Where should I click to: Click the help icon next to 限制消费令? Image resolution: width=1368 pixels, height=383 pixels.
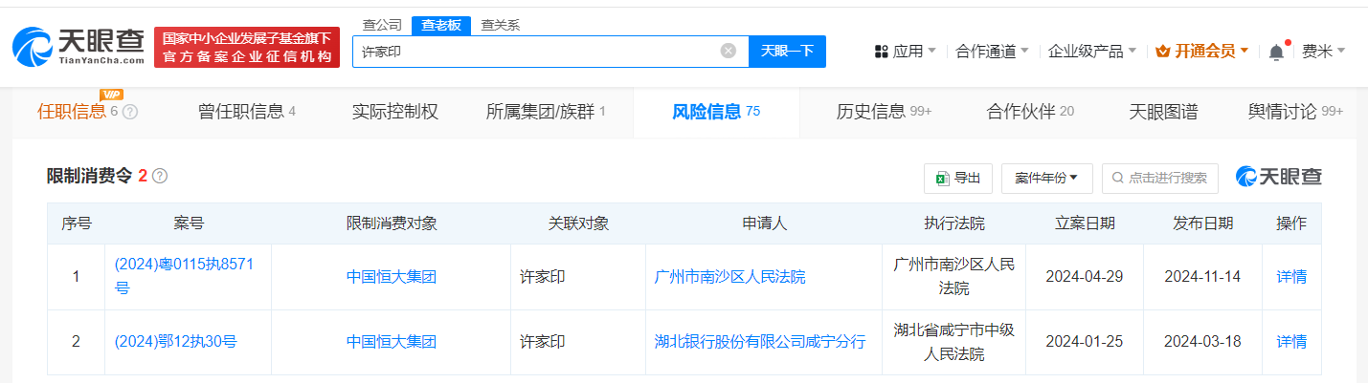[160, 176]
